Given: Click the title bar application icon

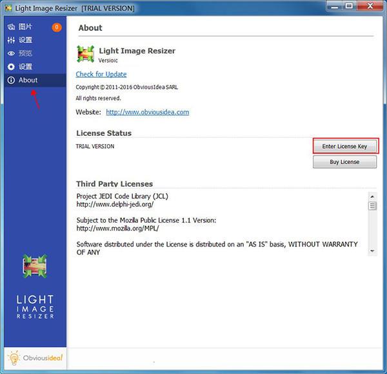Looking at the screenshot, I should (x=8, y=8).
